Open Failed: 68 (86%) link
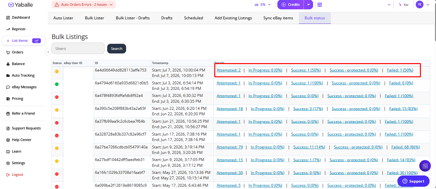Viewport: 436px width, 189px height. [406, 147]
